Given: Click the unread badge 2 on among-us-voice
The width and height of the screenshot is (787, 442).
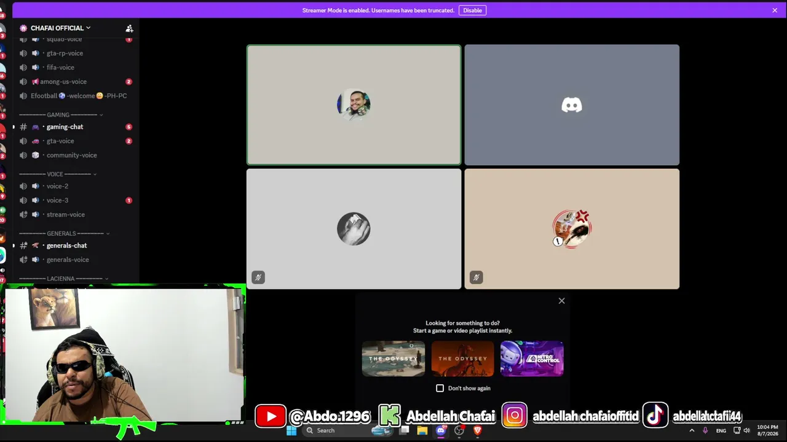Looking at the screenshot, I should [x=129, y=82].
